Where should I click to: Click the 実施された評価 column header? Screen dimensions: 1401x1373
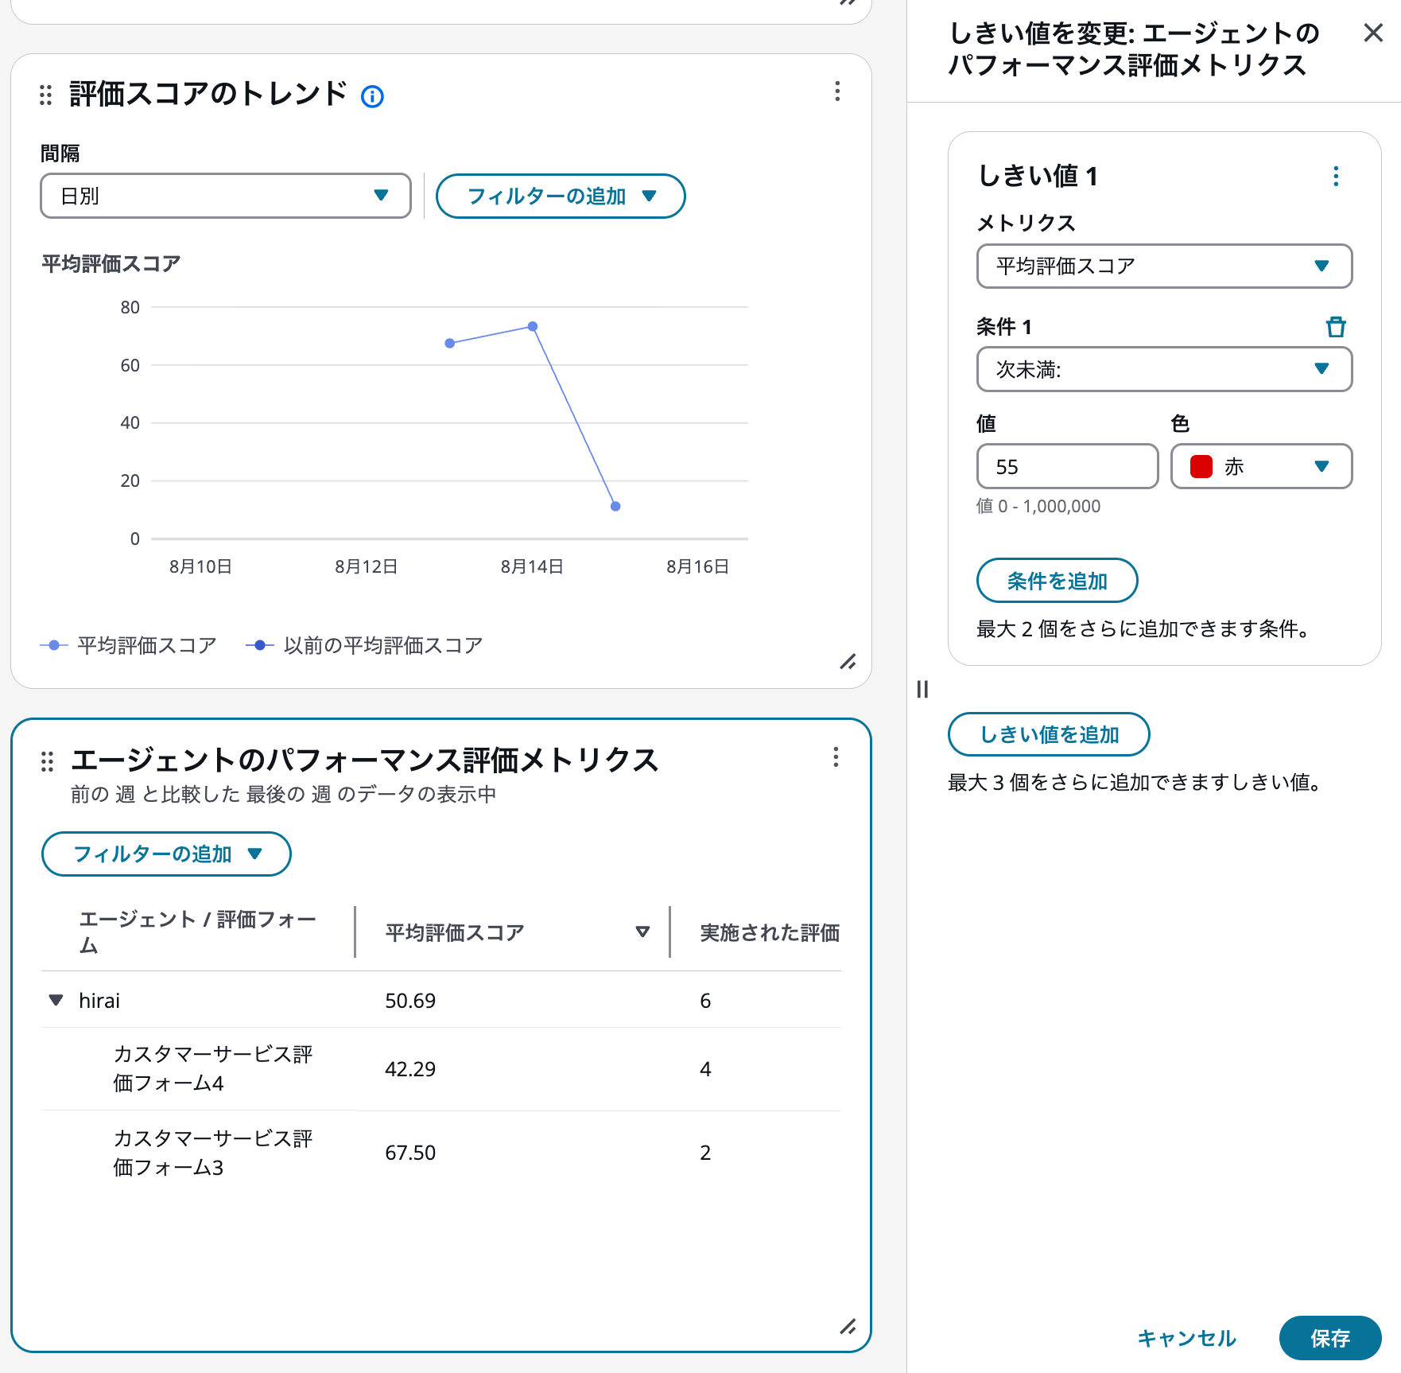(770, 932)
